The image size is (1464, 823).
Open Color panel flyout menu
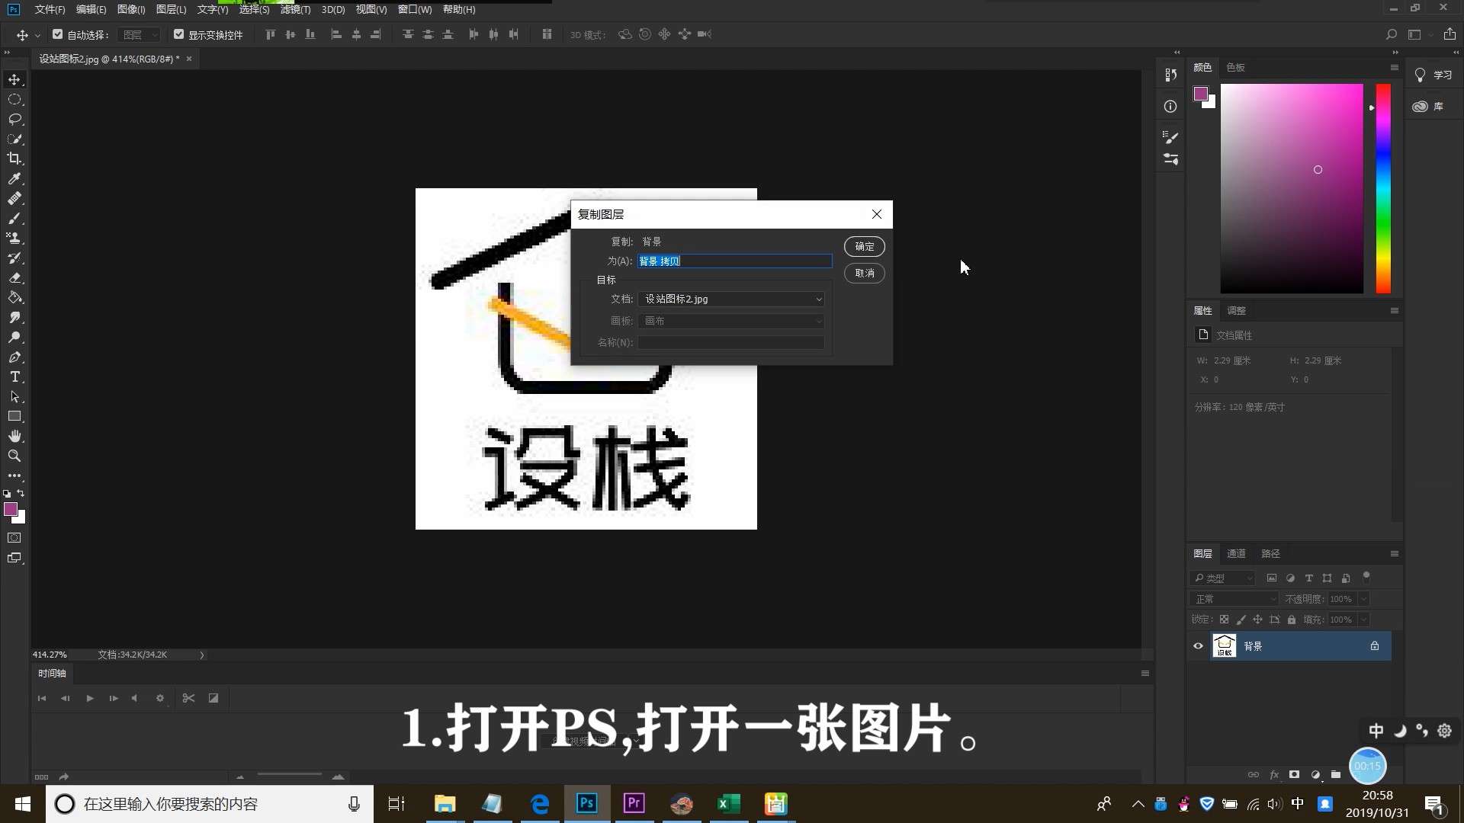tap(1394, 68)
